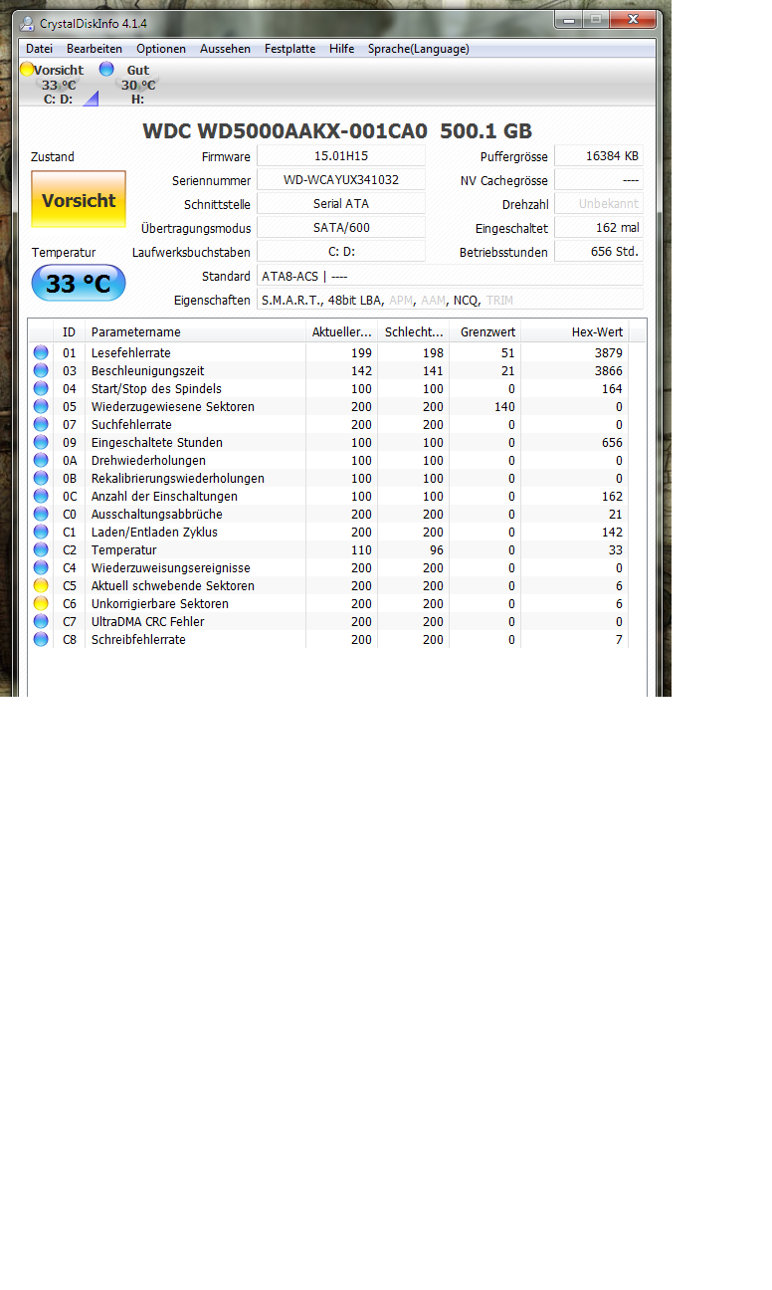Screen dimensions: 772x1290
Task: Click the C: D: drive letters field
Action: point(341,252)
